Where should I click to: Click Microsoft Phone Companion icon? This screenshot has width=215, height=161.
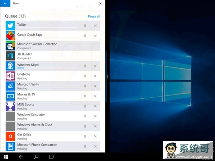pyautogui.click(x=10, y=146)
